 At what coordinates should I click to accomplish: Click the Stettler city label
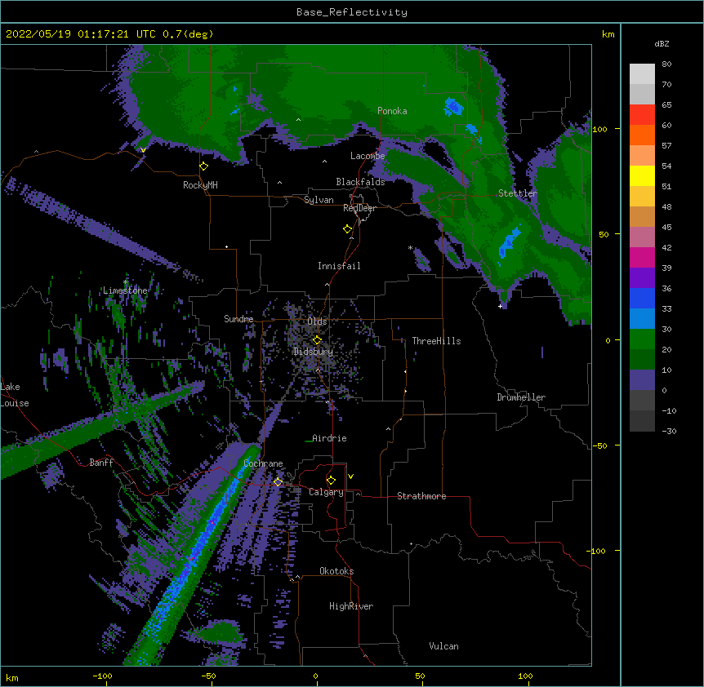coord(518,193)
